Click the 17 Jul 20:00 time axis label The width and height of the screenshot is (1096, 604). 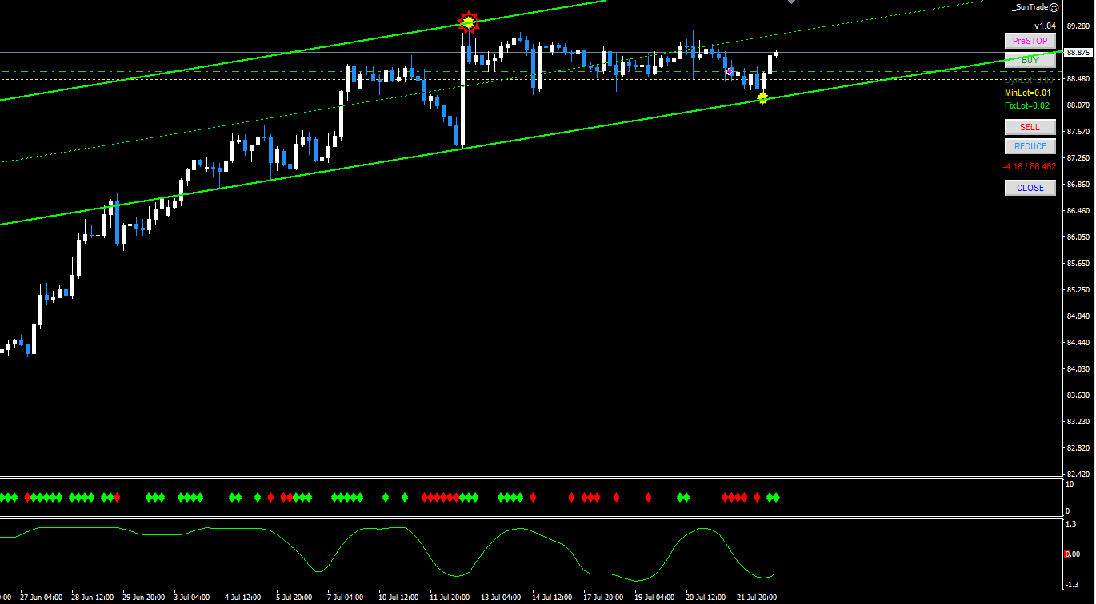pos(604,597)
